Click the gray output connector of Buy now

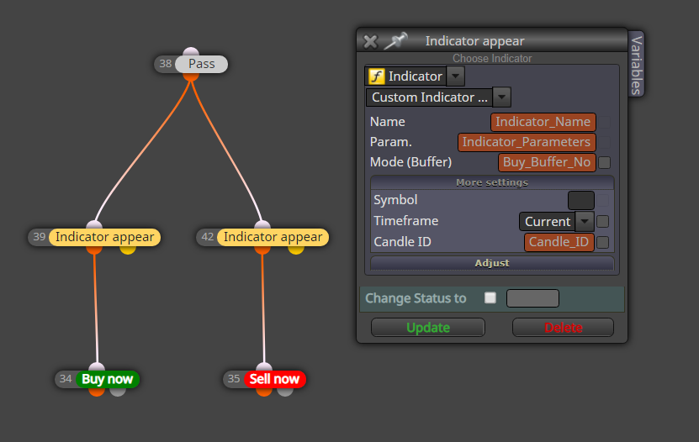tap(118, 392)
